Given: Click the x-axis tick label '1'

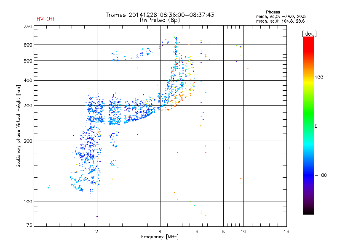Looking at the screenshot, I should [x=34, y=231].
